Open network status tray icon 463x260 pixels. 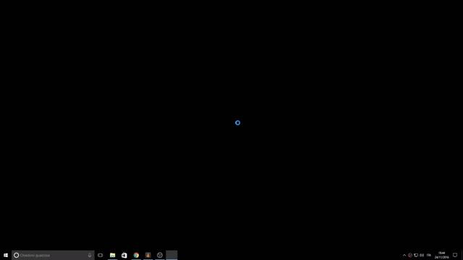[x=416, y=255]
